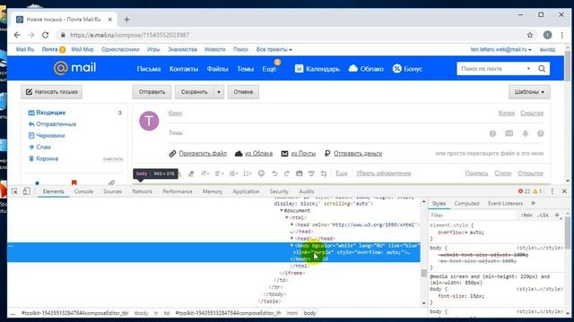Viewport: 574px width, 322px height.
Task: Open the Шаблоны dropdown
Action: 529,92
